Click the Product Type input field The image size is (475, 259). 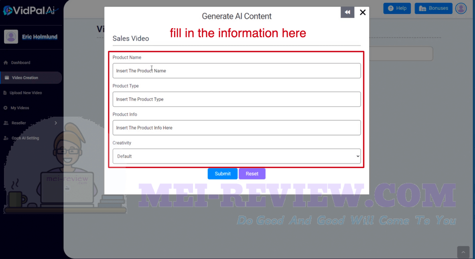pos(237,99)
